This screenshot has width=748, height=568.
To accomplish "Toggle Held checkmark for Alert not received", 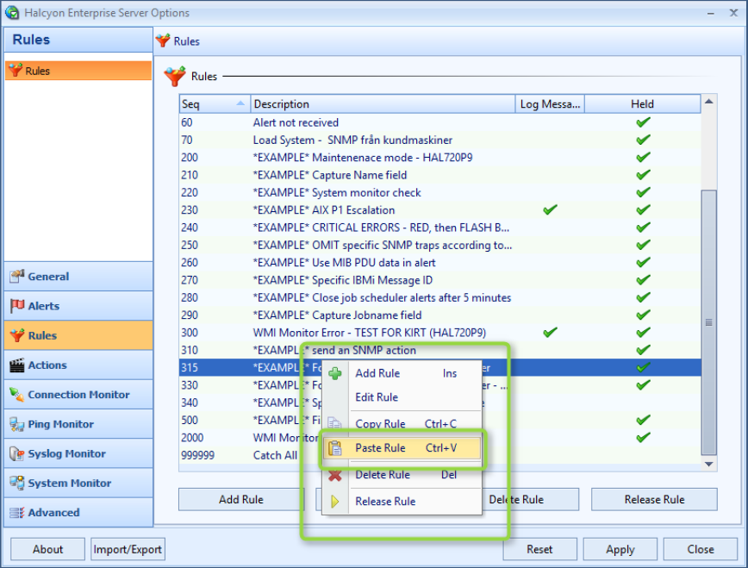I will click(643, 122).
